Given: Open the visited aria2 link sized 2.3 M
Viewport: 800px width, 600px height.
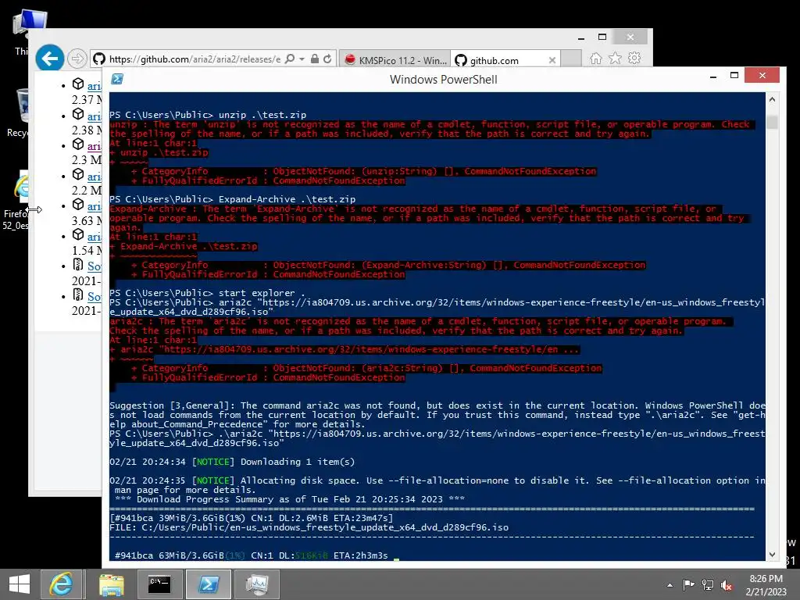Looking at the screenshot, I should click(95, 147).
